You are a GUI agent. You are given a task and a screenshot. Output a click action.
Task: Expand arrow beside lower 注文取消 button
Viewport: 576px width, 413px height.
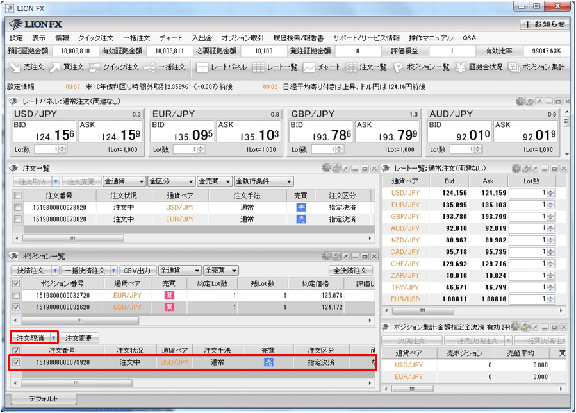(x=54, y=337)
